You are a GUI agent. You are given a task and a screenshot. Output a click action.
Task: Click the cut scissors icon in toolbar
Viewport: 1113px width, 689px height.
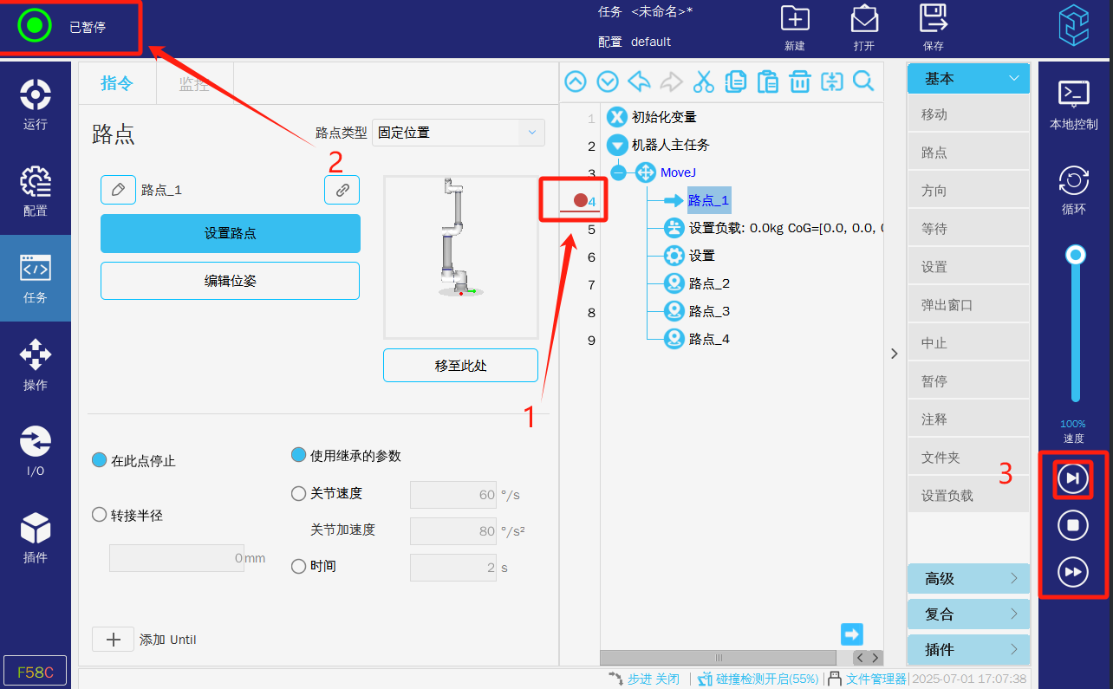point(703,81)
